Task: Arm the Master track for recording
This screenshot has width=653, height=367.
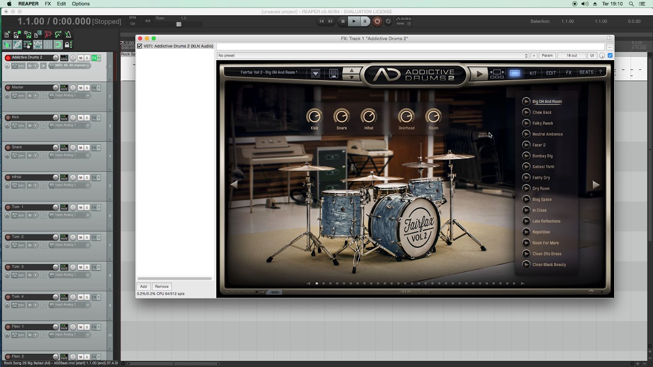Action: tap(8, 88)
